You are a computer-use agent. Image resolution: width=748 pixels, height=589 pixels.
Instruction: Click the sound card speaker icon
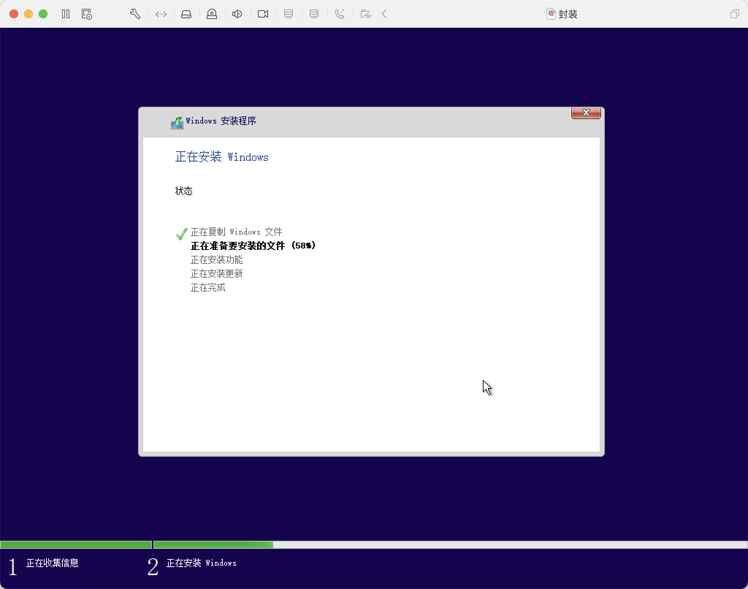coord(237,14)
